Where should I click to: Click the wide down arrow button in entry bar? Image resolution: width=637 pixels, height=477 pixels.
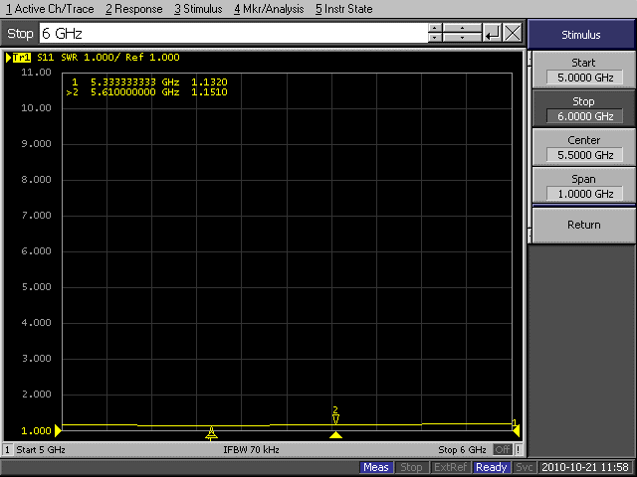462,38
